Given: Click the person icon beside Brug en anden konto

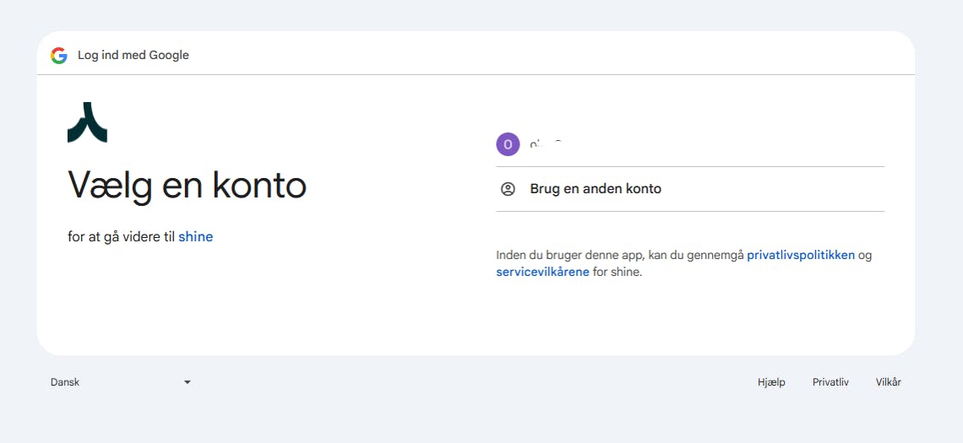Looking at the screenshot, I should pos(508,189).
